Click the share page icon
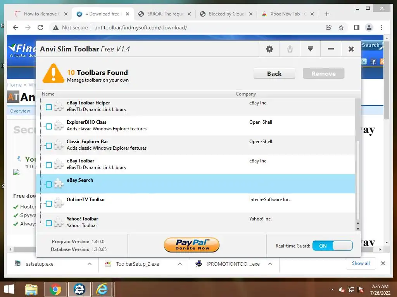Screen dimensions: 397x297 click(328, 27)
